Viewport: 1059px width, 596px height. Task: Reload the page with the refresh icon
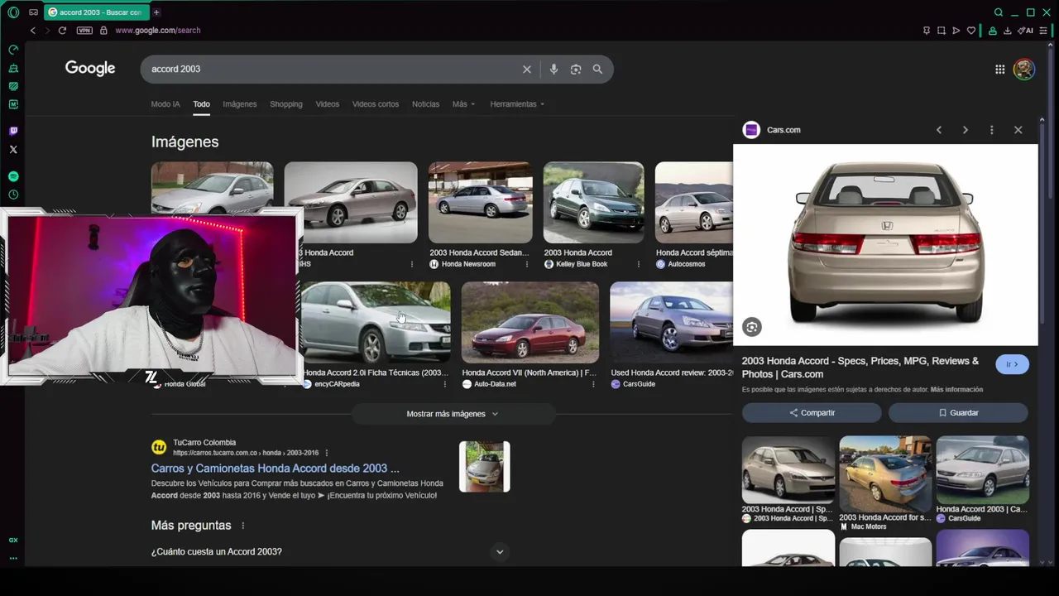(x=62, y=31)
